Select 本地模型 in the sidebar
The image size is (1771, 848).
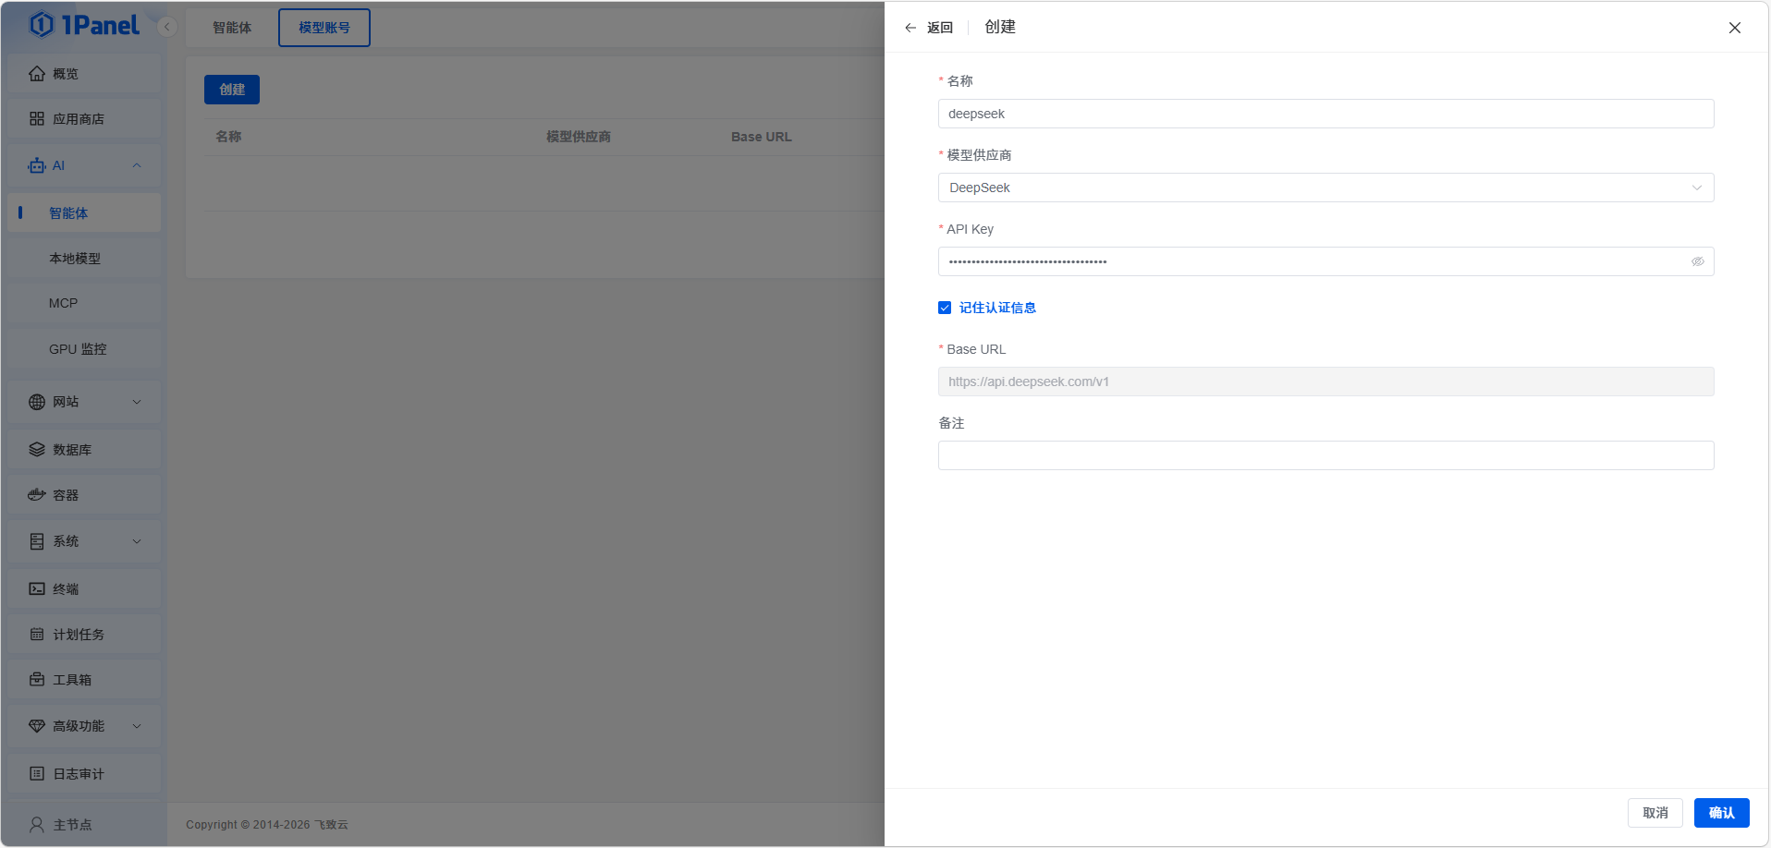point(75,259)
